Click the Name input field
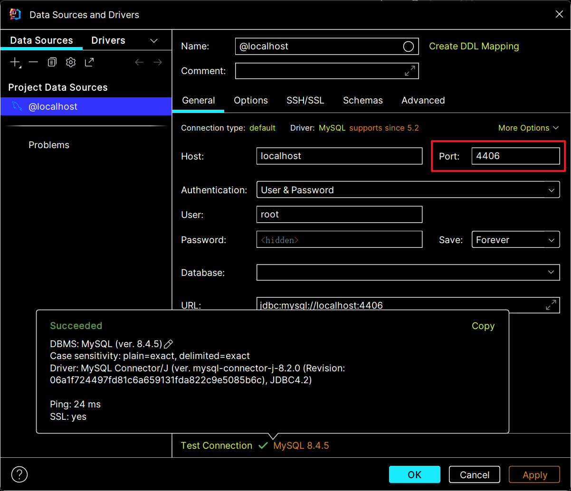 [327, 47]
